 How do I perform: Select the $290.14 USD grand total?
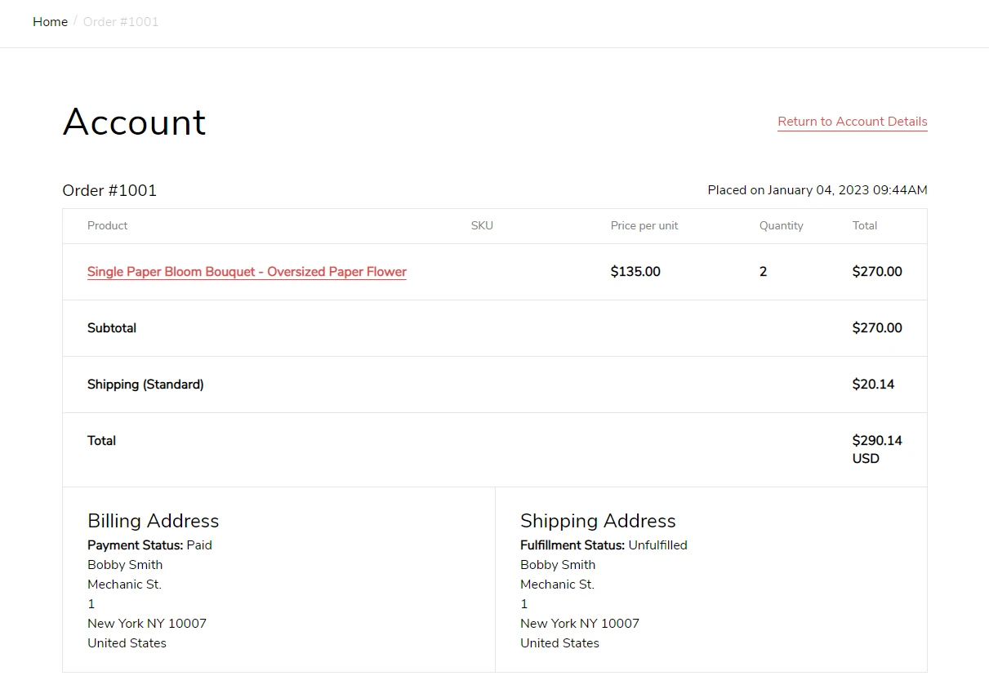[x=877, y=450]
